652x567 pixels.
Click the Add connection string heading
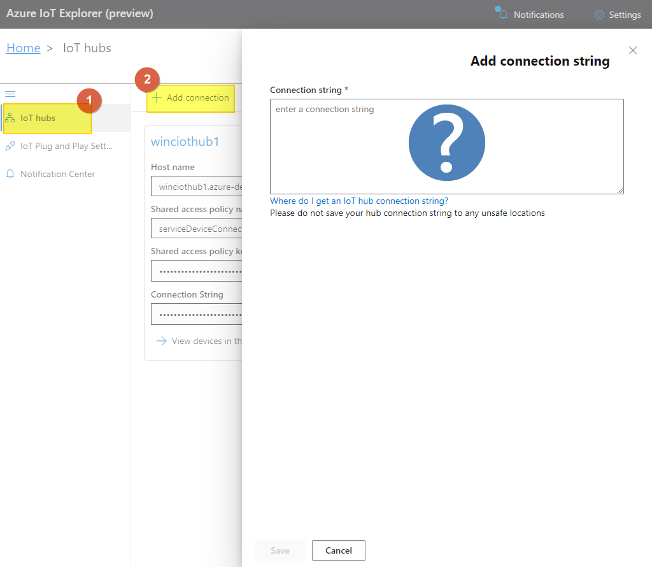tap(540, 61)
